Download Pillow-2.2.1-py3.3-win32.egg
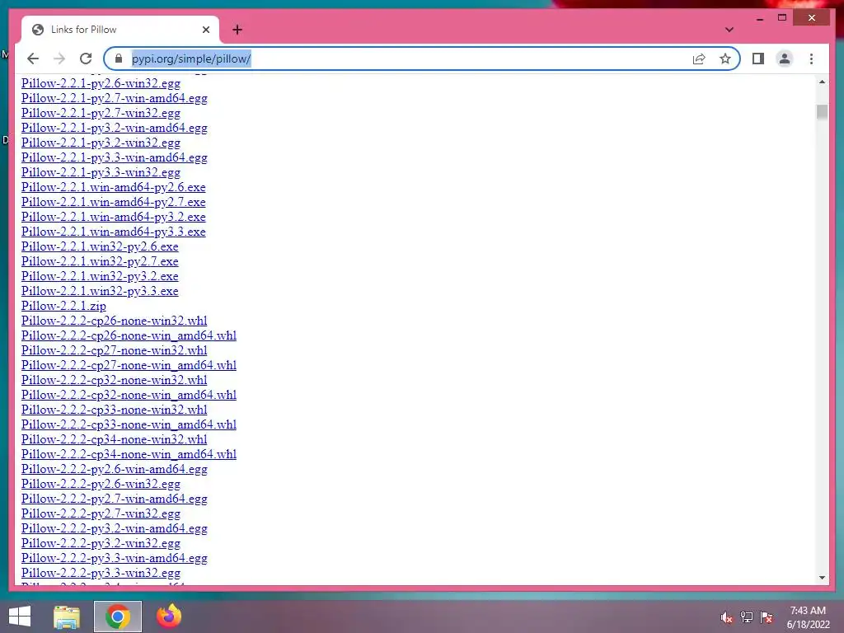 coord(101,172)
